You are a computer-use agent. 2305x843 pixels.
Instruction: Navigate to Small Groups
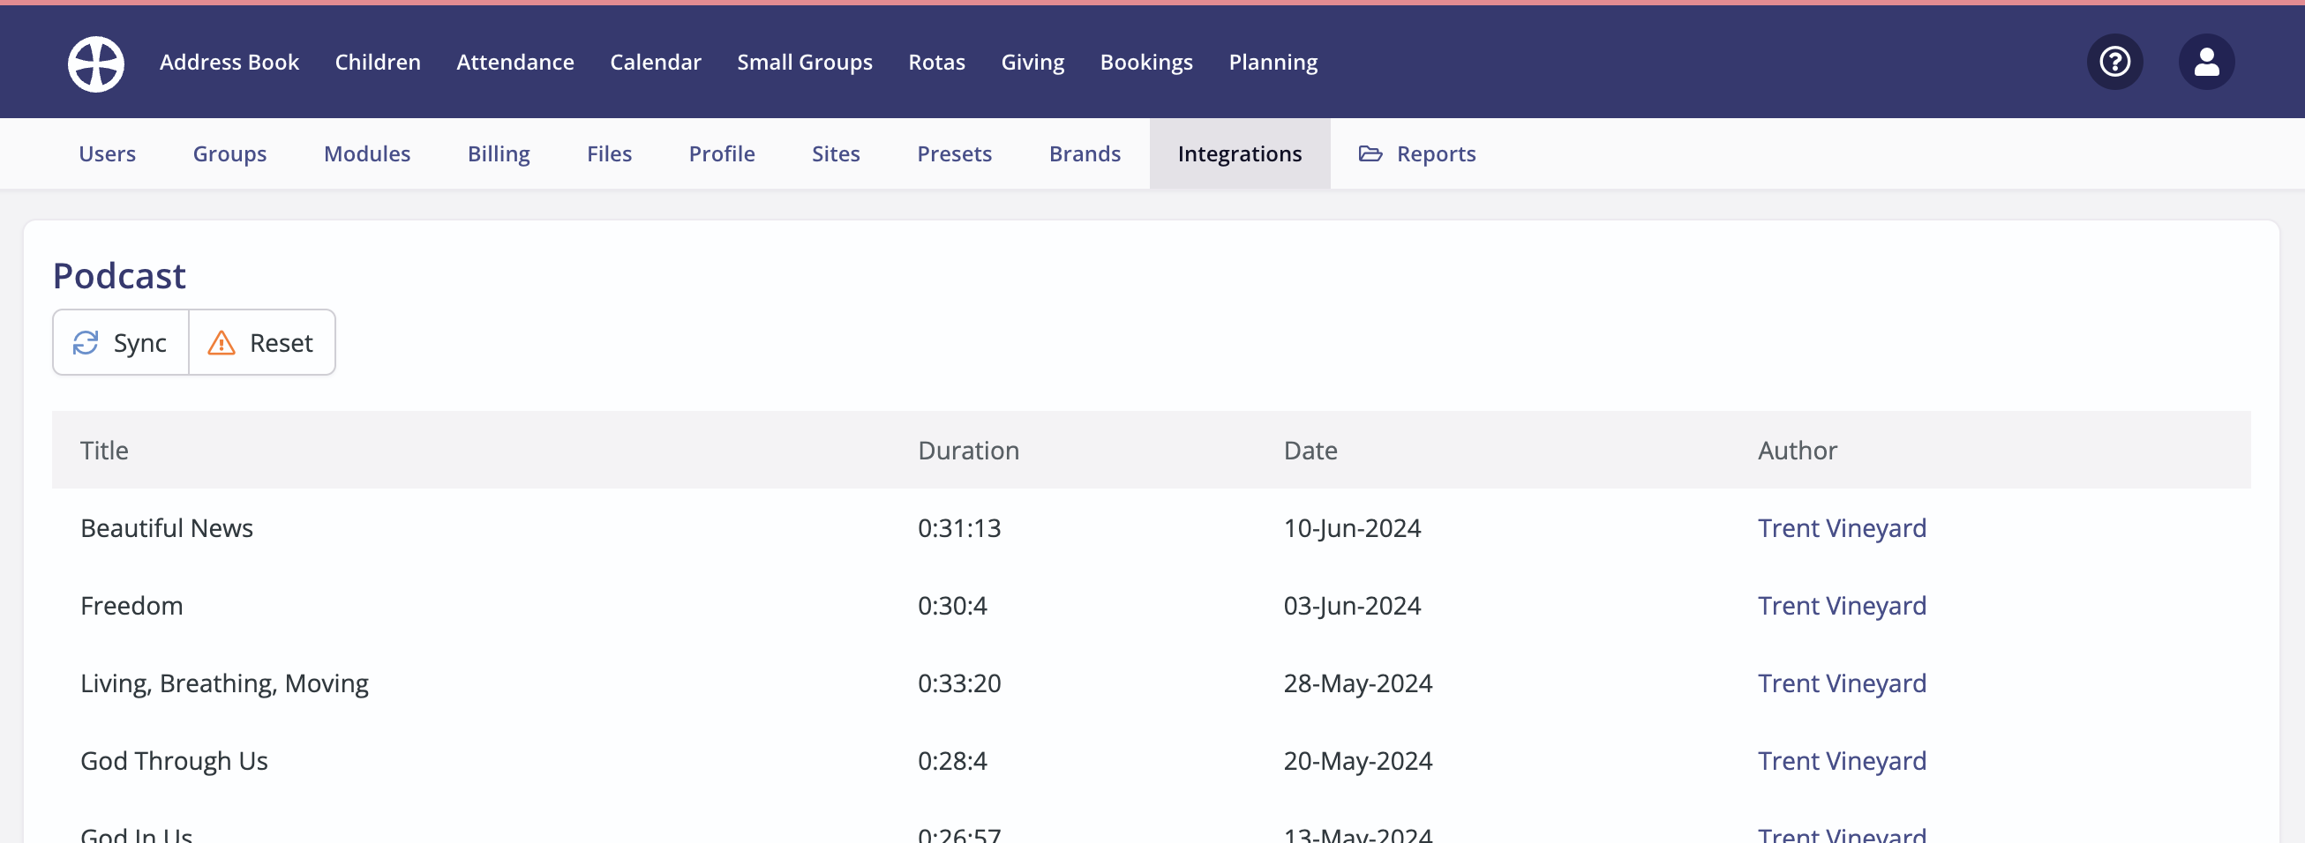(805, 62)
